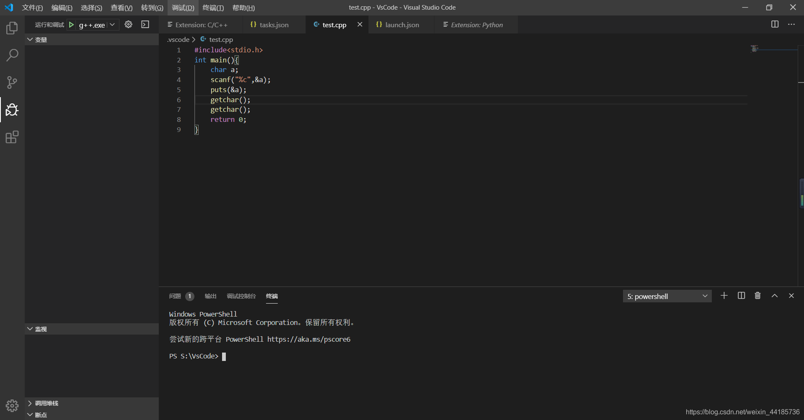Switch to Extension: Python tab
The image size is (804, 420).
coord(477,25)
